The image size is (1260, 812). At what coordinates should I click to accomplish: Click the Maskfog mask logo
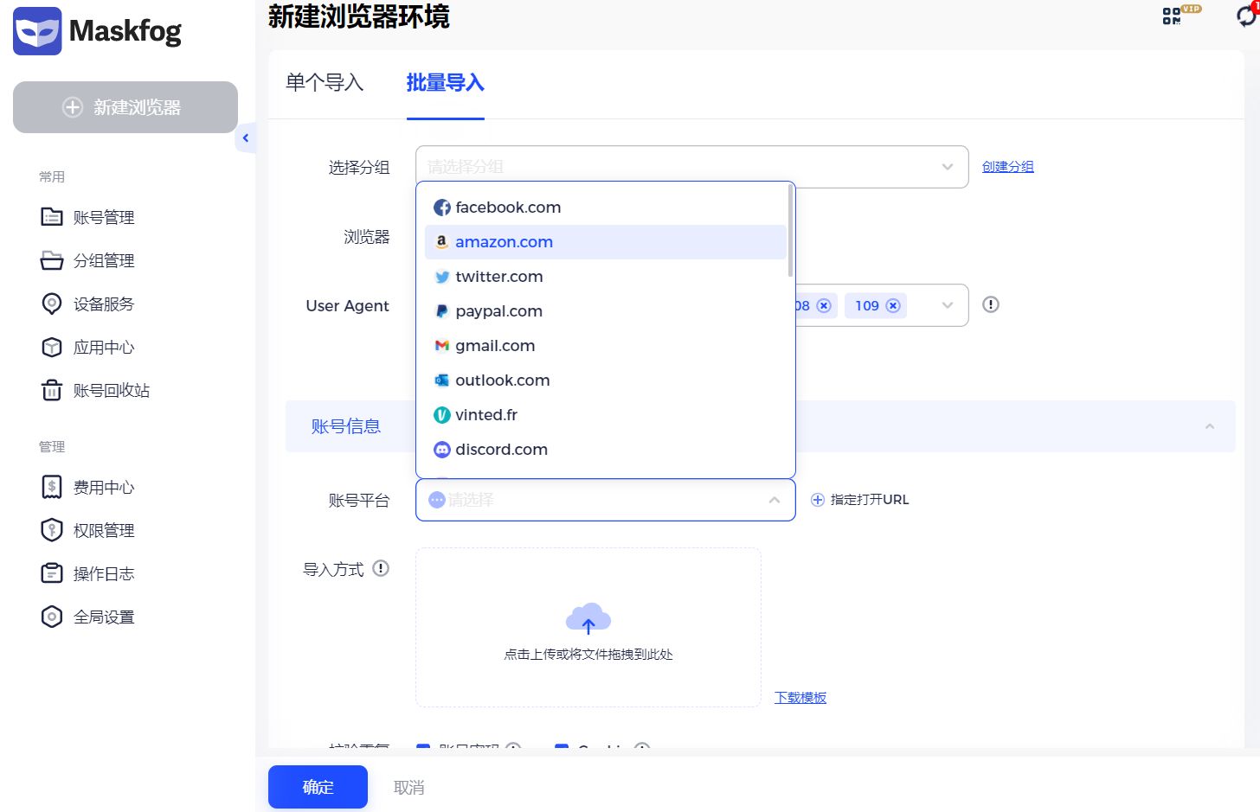click(37, 31)
